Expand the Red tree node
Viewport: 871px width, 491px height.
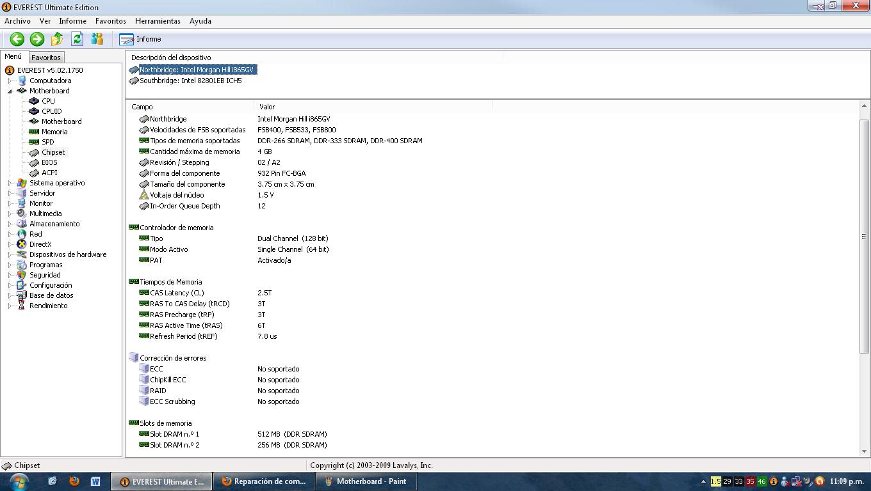click(10, 234)
